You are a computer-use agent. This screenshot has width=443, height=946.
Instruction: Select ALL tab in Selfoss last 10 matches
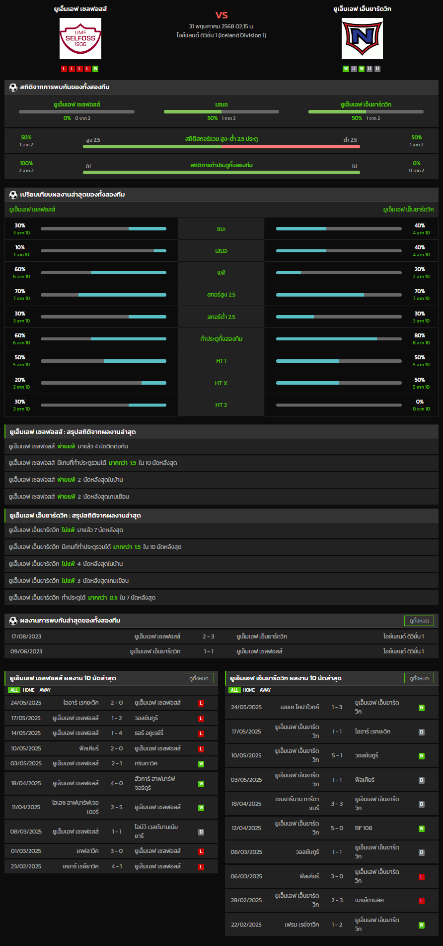pos(14,690)
